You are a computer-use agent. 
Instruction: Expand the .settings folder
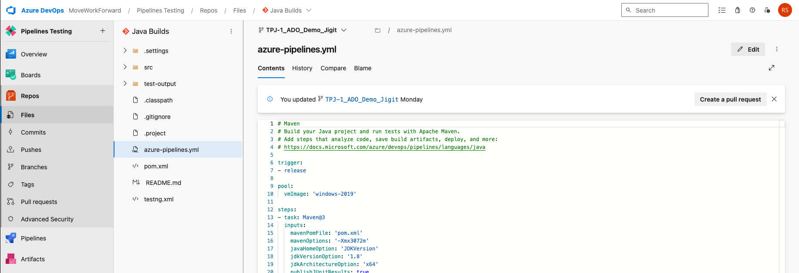pyautogui.click(x=125, y=51)
